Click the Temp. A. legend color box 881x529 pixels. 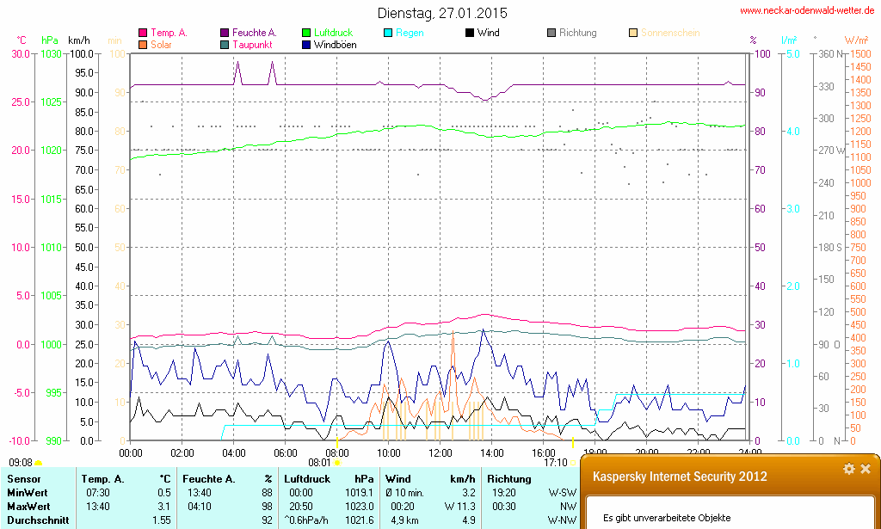pos(143,33)
